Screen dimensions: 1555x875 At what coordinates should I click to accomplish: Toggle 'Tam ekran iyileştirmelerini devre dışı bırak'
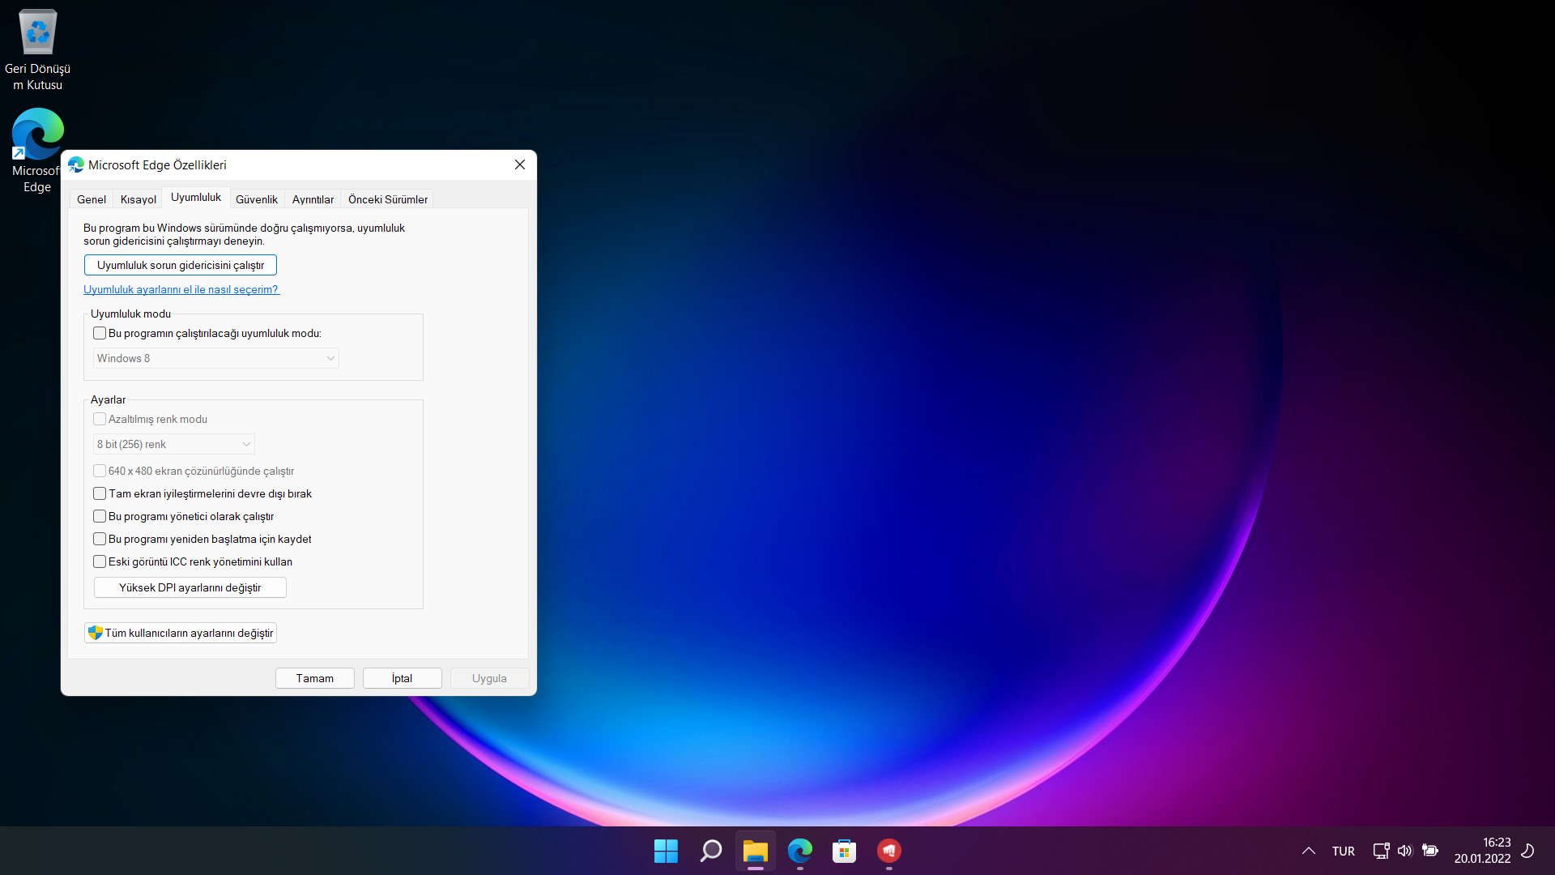click(100, 493)
